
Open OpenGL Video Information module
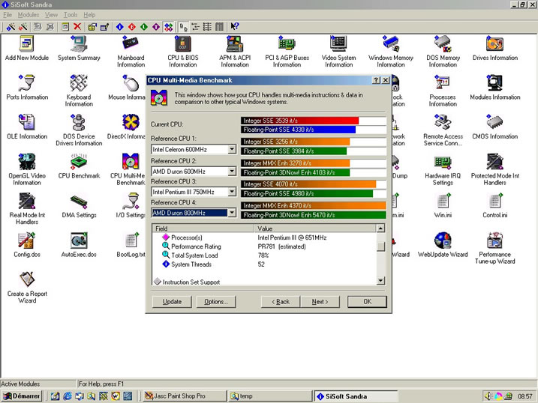click(x=27, y=170)
